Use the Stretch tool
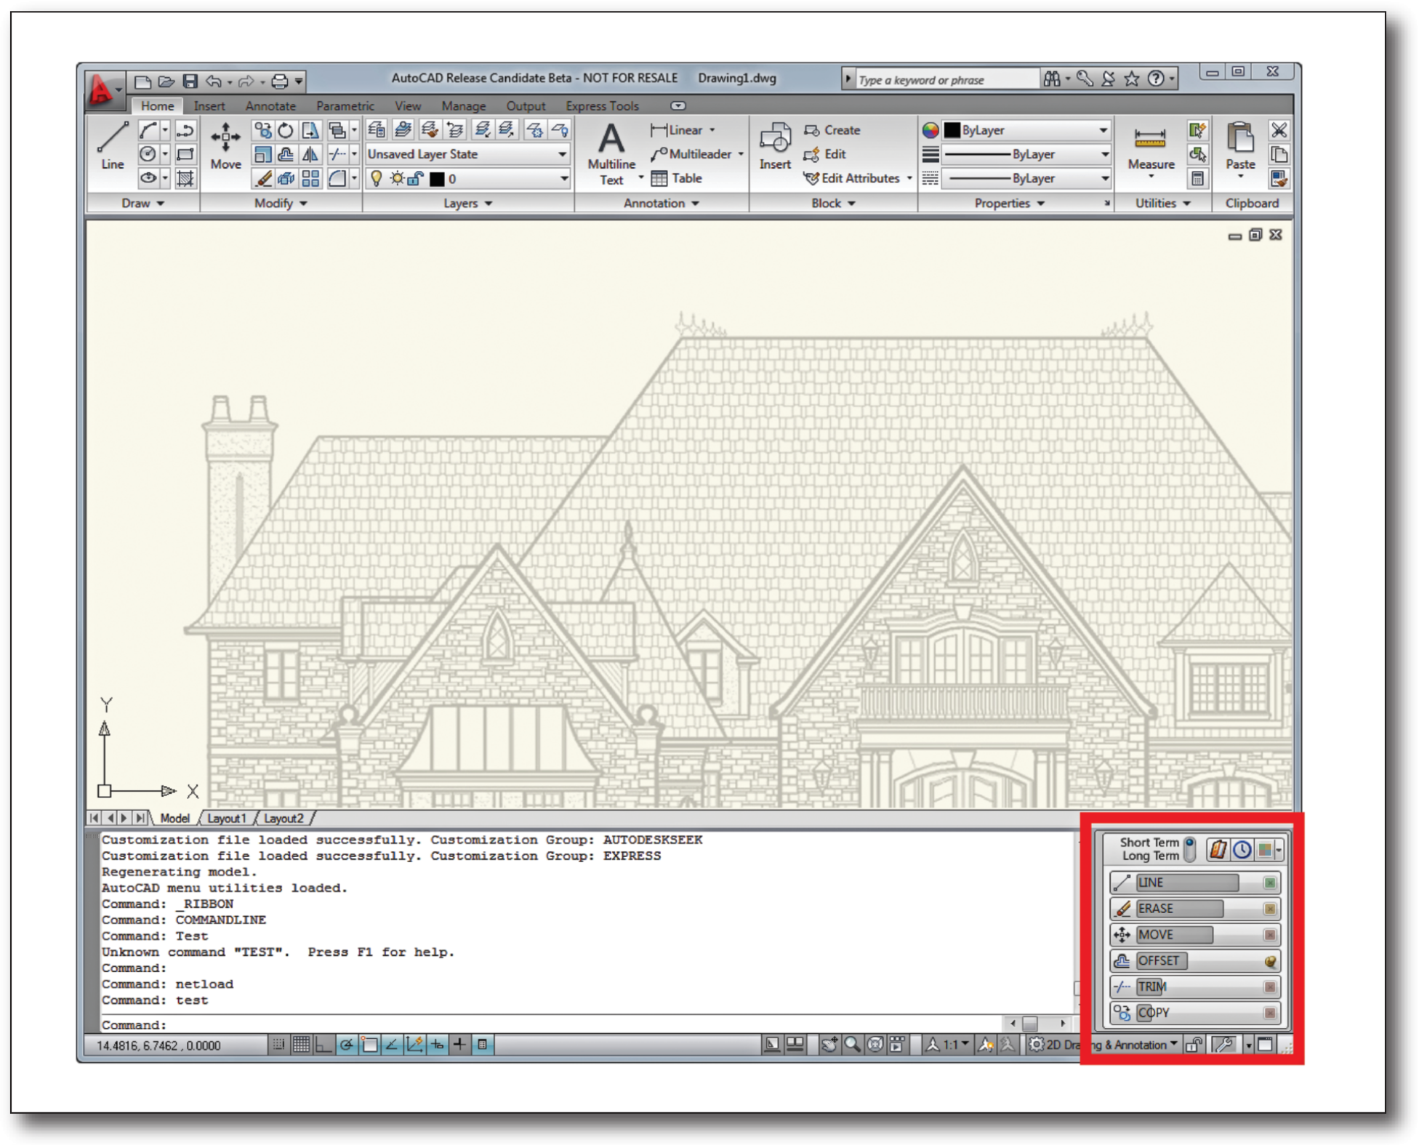 310,130
